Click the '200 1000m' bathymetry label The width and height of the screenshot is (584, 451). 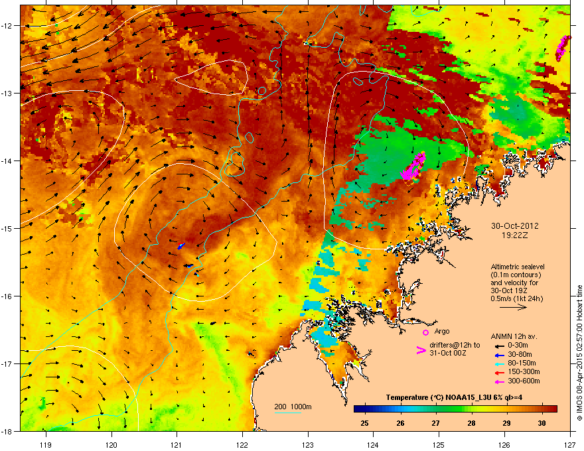293,407
